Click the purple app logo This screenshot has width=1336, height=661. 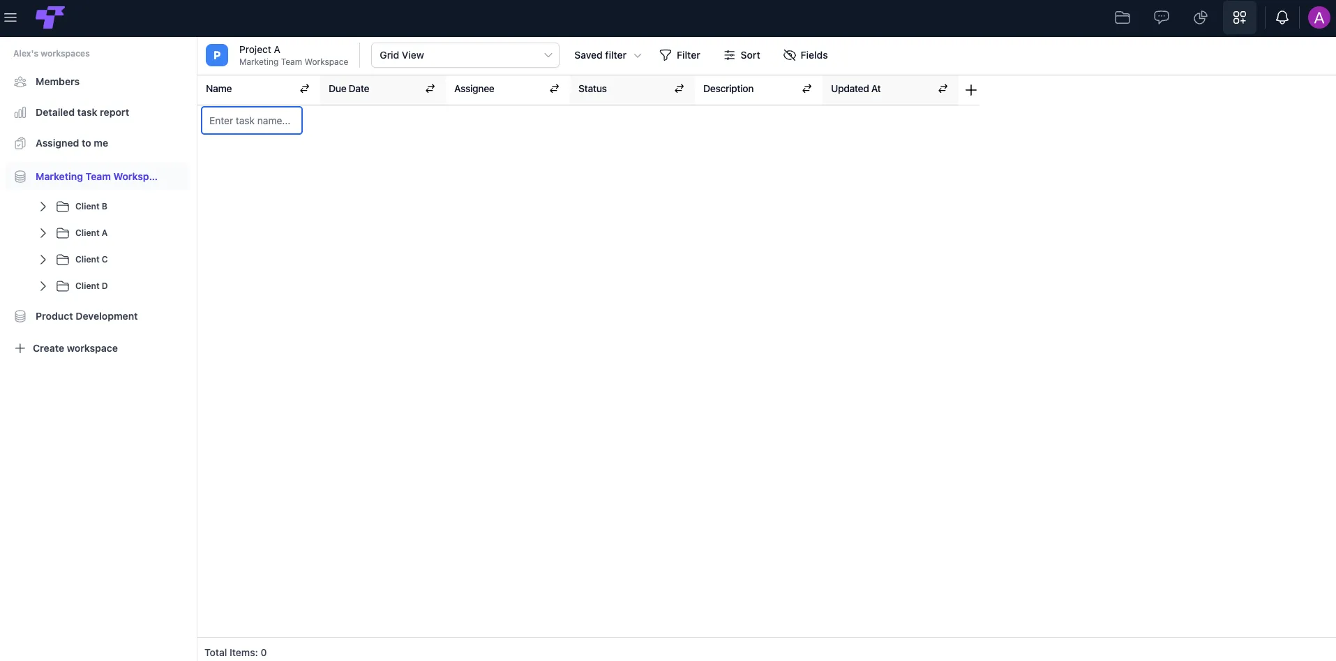(x=50, y=17)
